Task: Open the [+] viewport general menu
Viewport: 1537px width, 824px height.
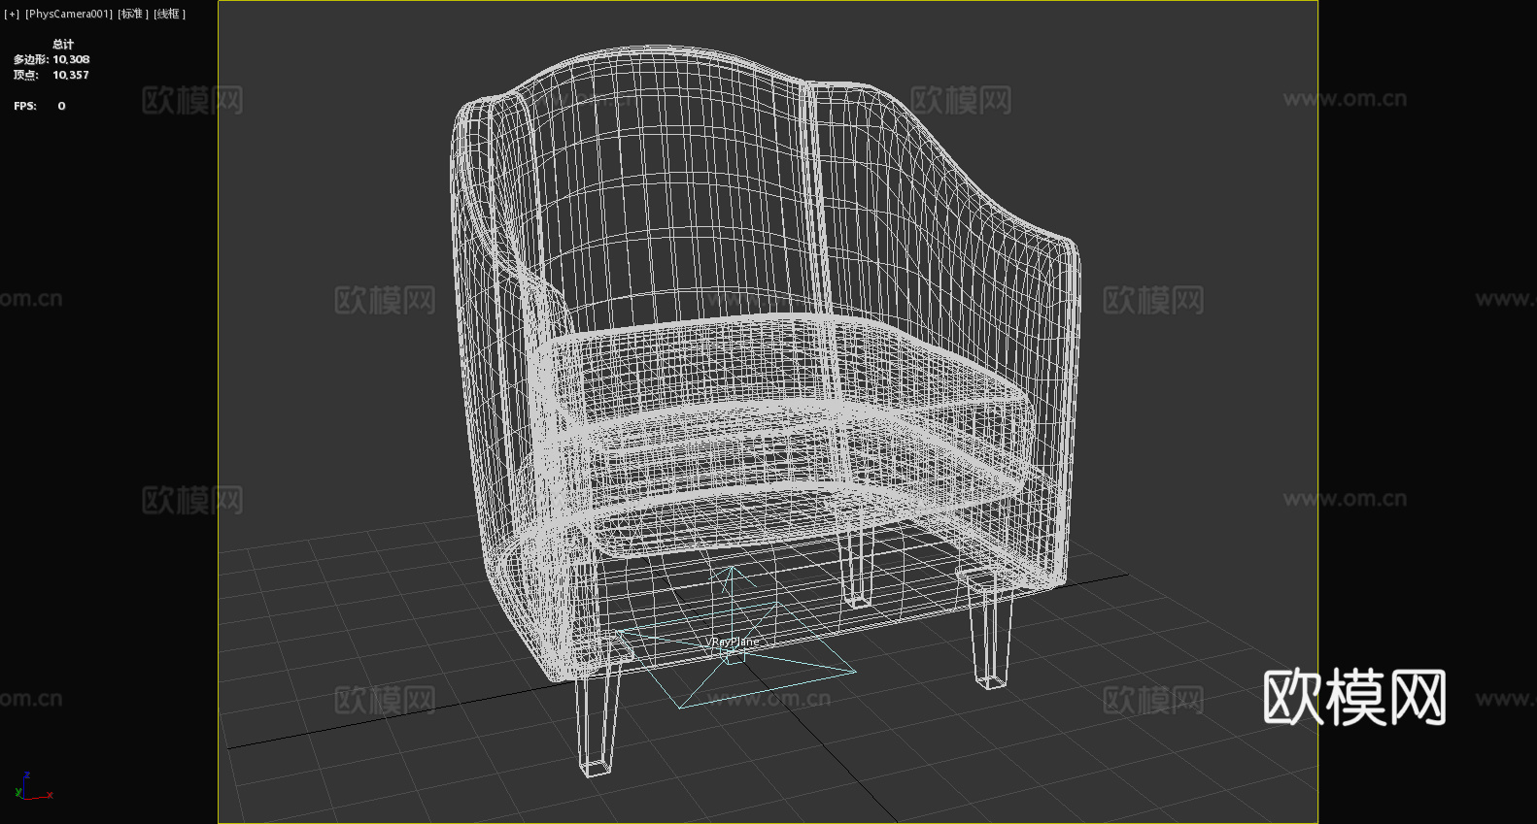Action: pos(12,14)
